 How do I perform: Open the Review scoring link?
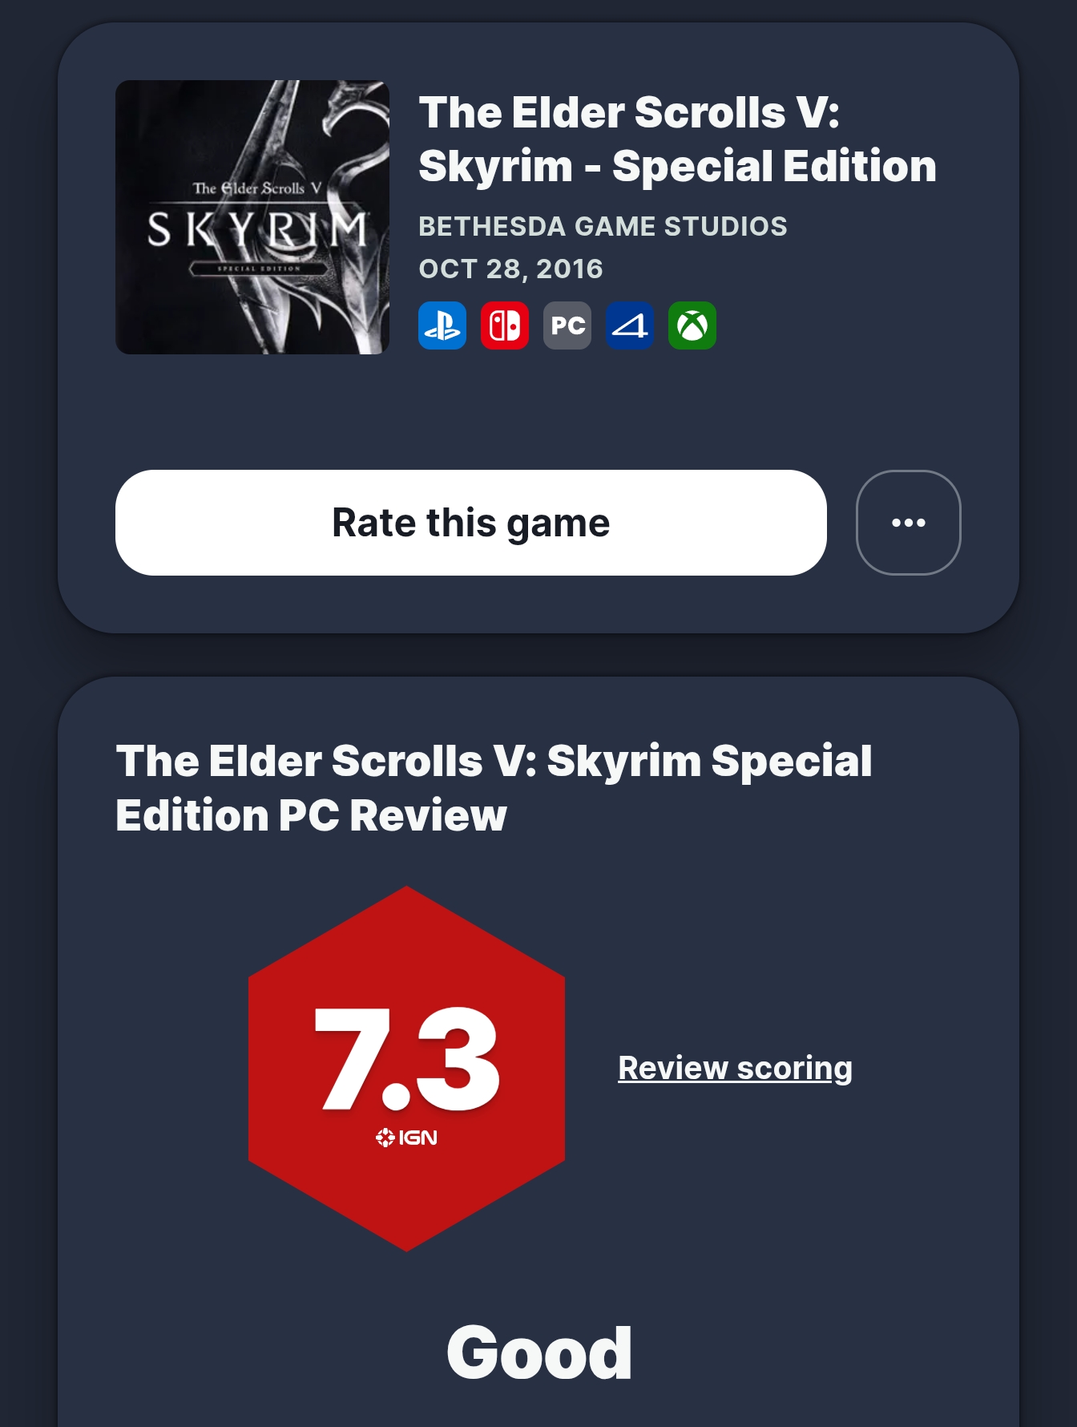click(735, 1068)
